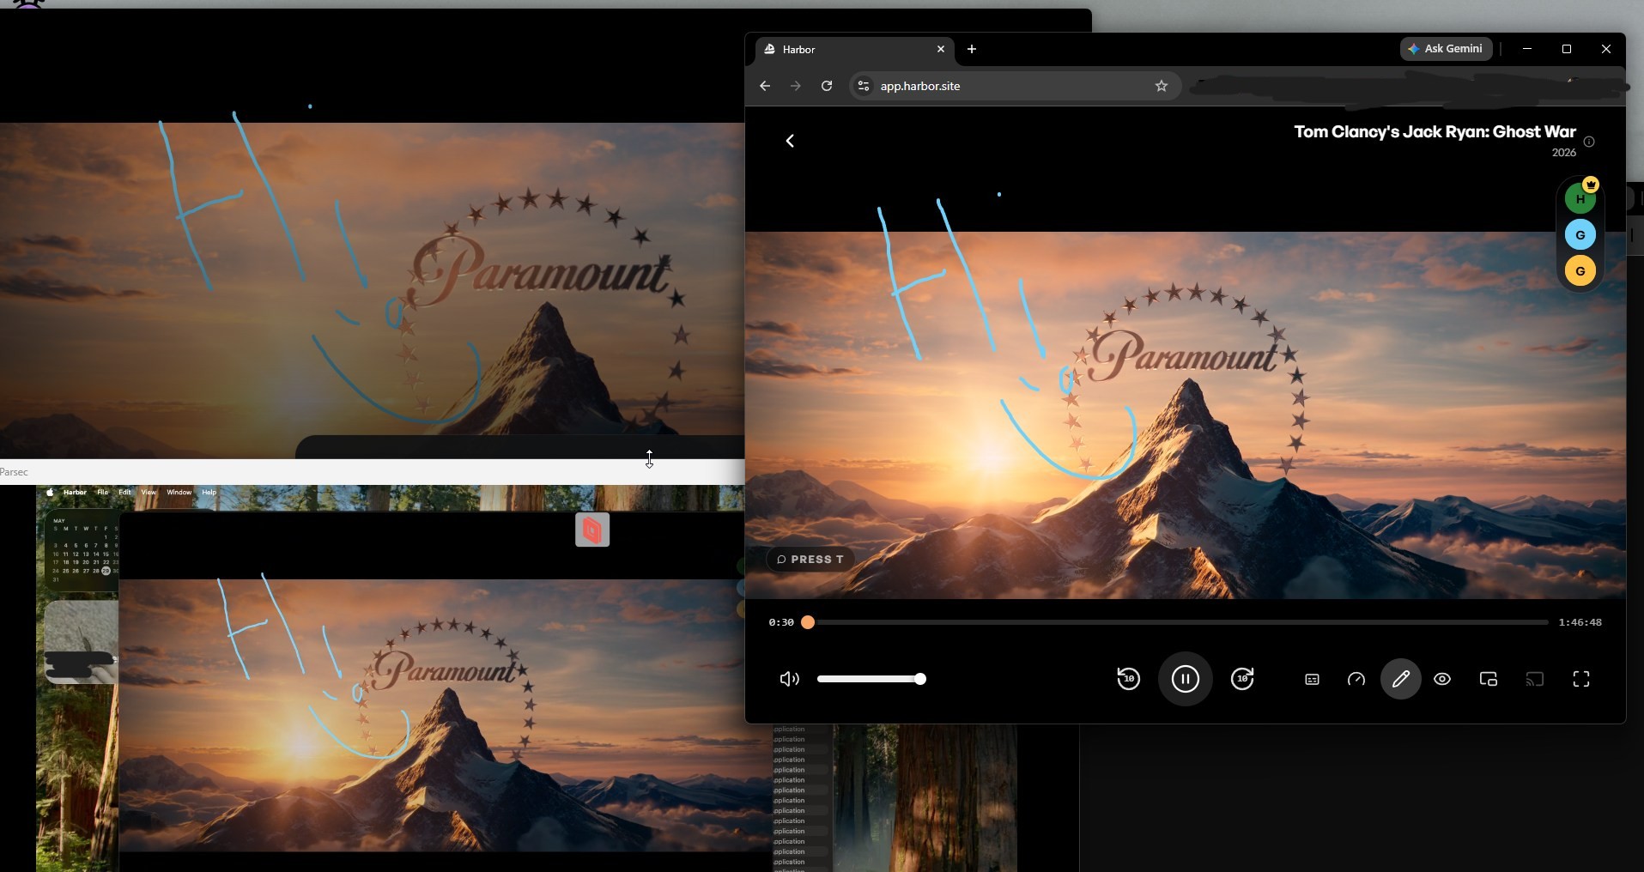Click the browser back arrow
This screenshot has height=872, width=1644.
765,86
